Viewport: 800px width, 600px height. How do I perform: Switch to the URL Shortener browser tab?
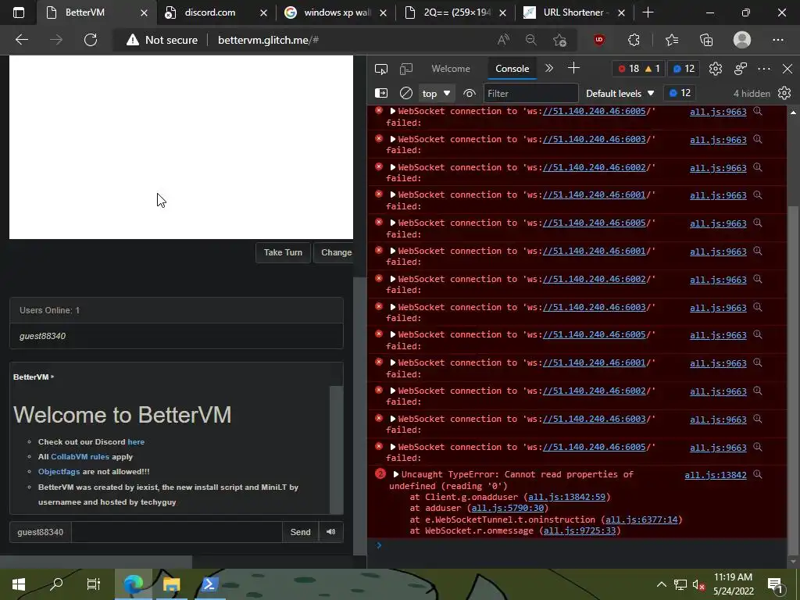[573, 12]
